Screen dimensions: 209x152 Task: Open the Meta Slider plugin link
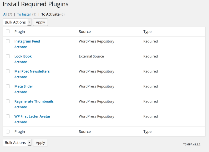24,86
